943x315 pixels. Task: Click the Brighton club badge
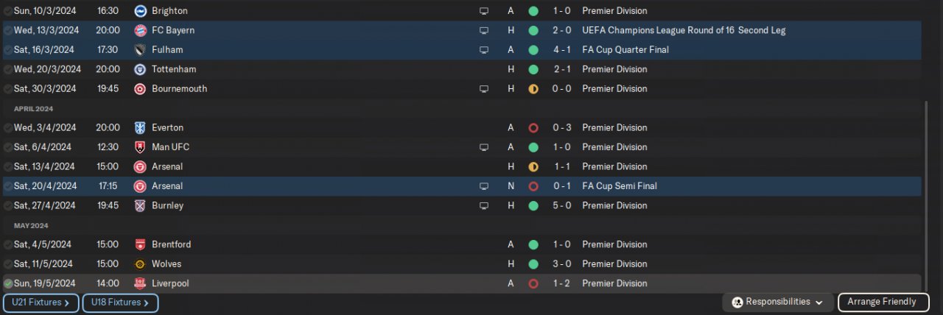140,11
